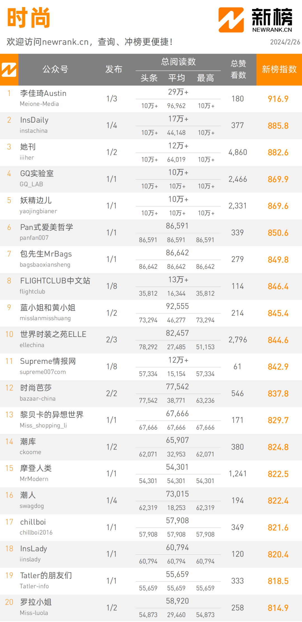Click the 罗拉小姐 account name
The height and width of the screenshot is (622, 302).
coord(36,602)
